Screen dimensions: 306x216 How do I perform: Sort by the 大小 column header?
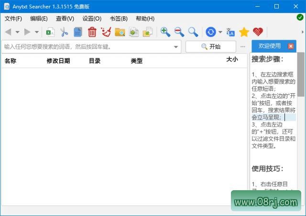[232, 59]
